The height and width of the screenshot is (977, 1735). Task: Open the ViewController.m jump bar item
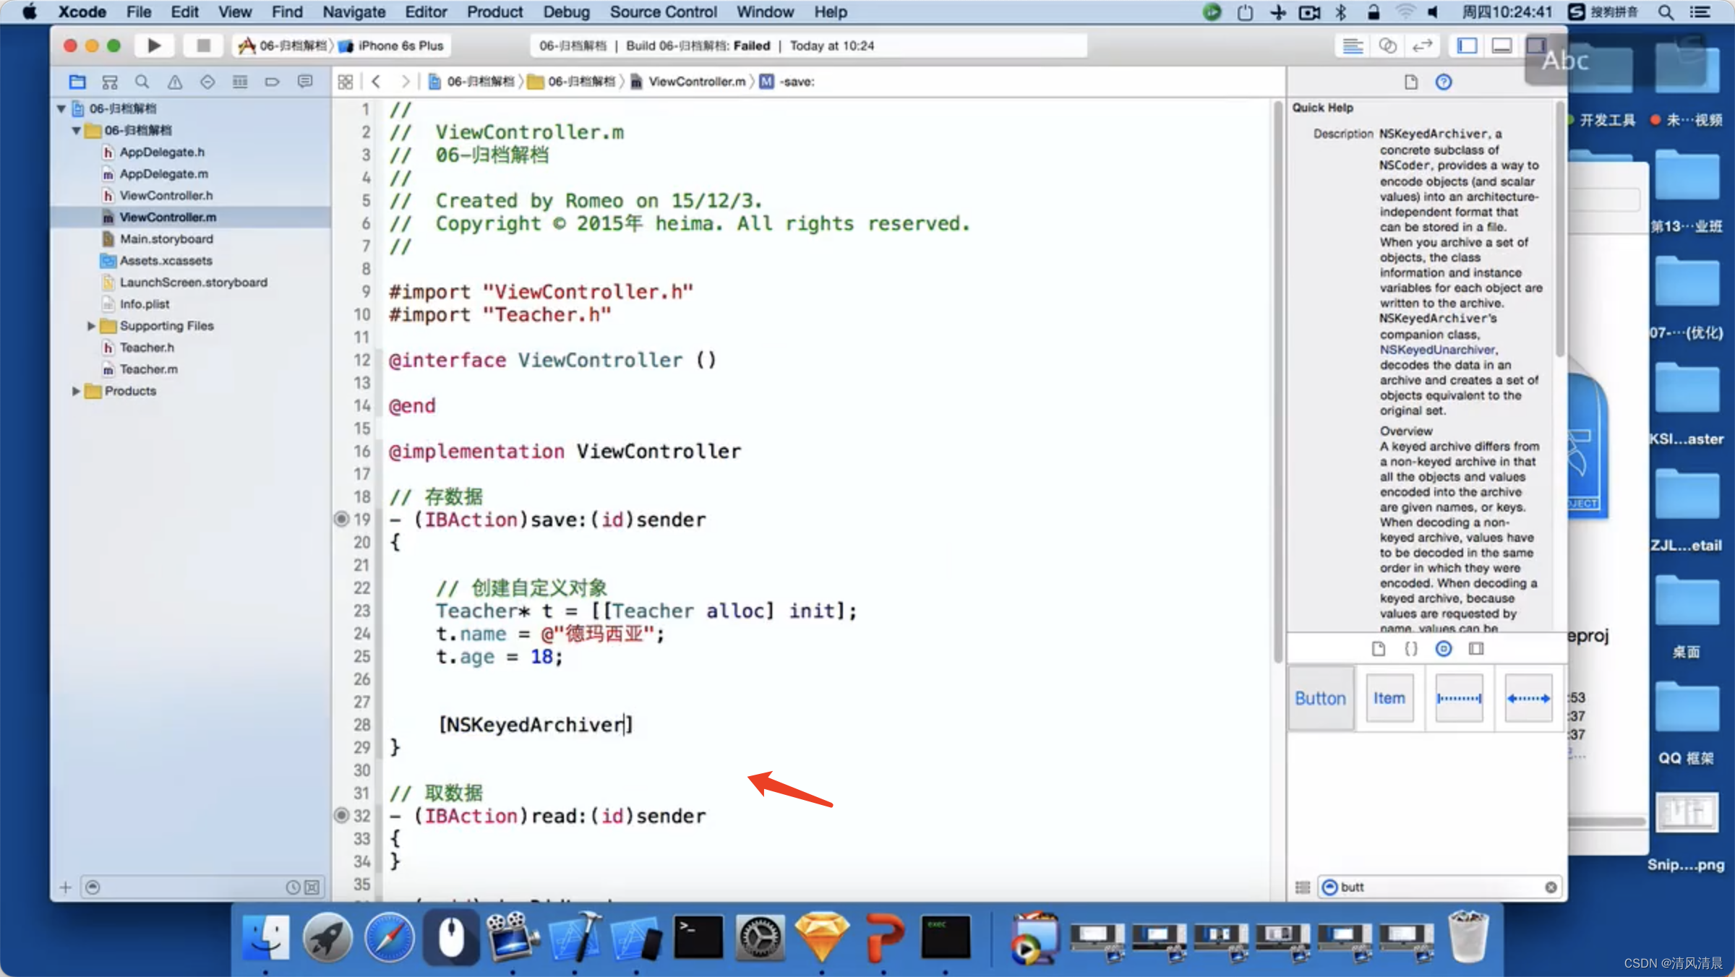pos(687,82)
